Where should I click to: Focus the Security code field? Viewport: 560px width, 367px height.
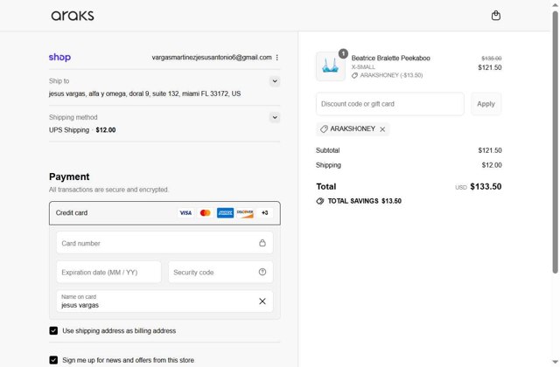(220, 272)
